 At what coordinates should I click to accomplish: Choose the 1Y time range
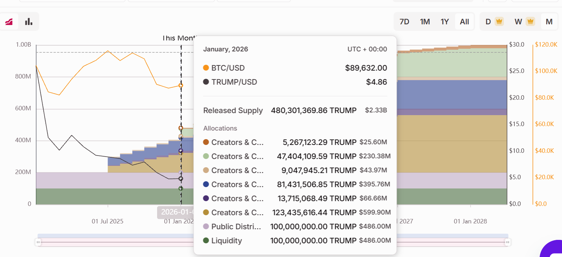pos(445,22)
